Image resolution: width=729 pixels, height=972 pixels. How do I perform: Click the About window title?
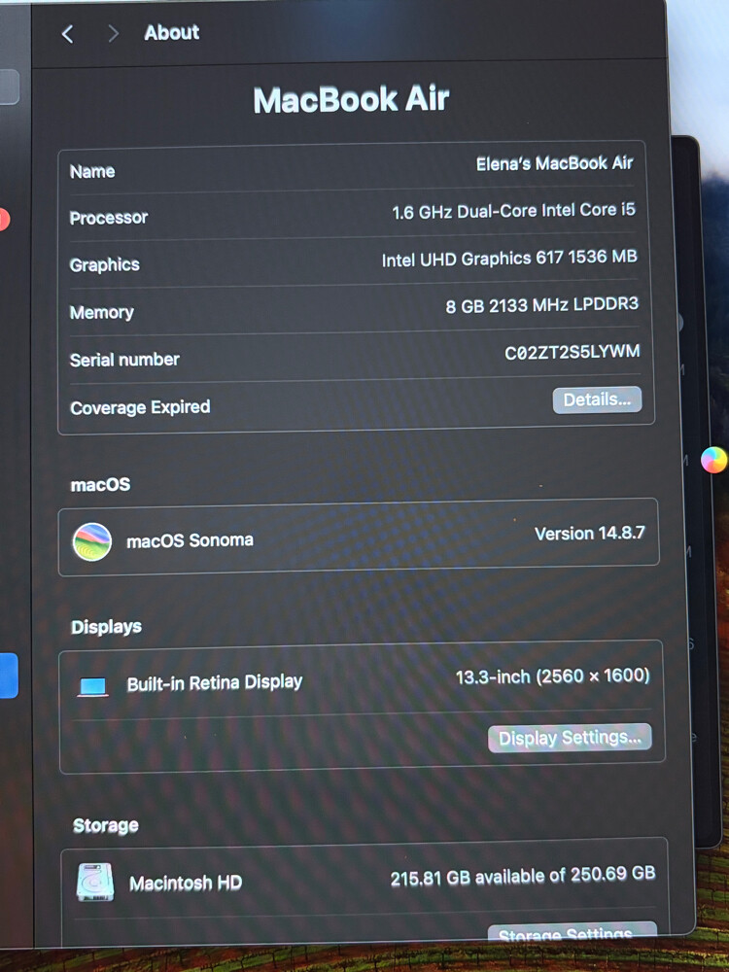click(x=172, y=32)
